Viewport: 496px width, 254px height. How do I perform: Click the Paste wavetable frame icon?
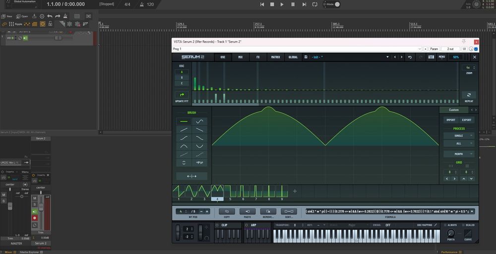pyautogui.click(x=247, y=211)
